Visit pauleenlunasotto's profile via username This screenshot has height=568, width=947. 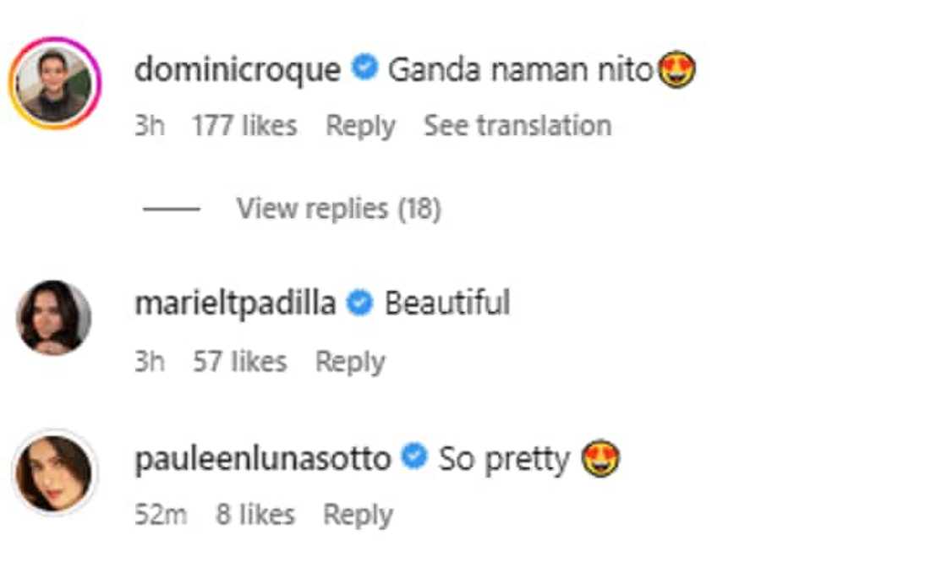pos(263,459)
